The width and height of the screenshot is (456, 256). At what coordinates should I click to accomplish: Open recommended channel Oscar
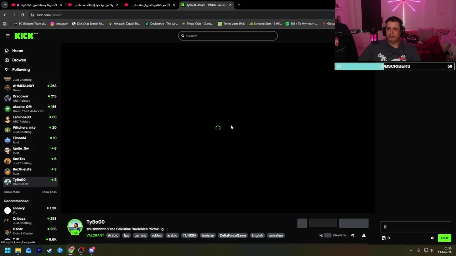[x=30, y=231]
